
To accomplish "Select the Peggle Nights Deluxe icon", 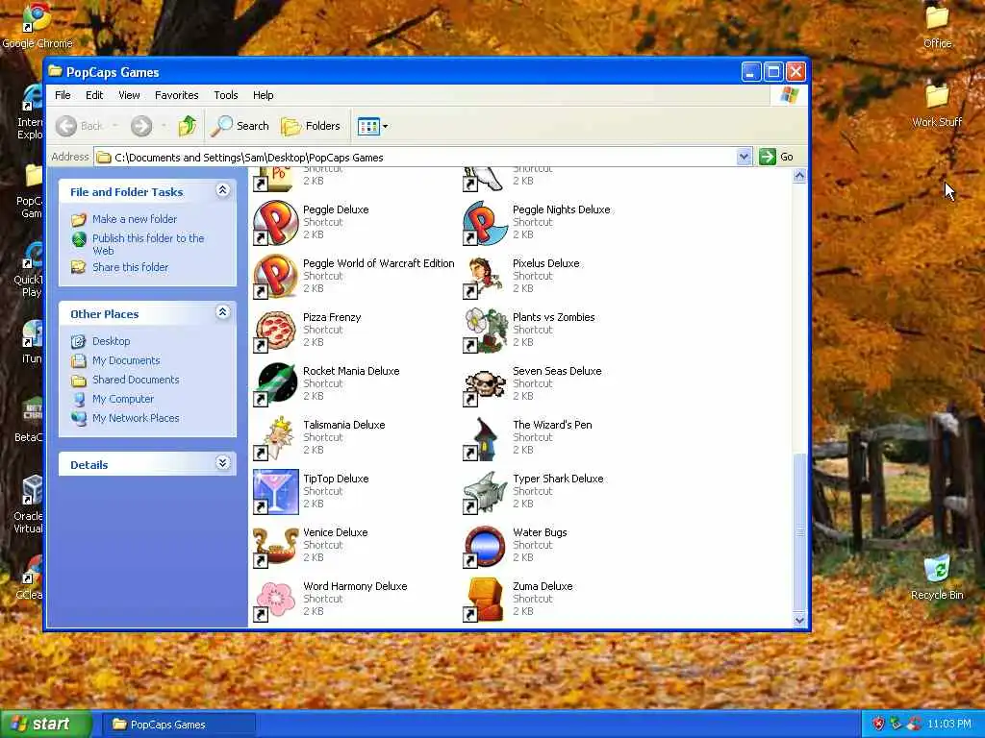I will point(485,223).
